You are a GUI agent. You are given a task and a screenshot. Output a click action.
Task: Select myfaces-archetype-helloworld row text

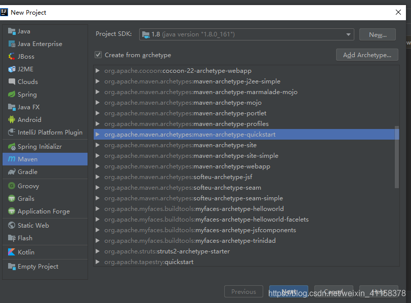[x=194, y=209]
